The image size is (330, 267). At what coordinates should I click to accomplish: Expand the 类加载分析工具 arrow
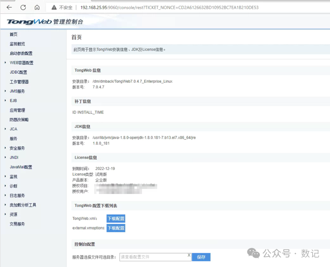[5, 205]
